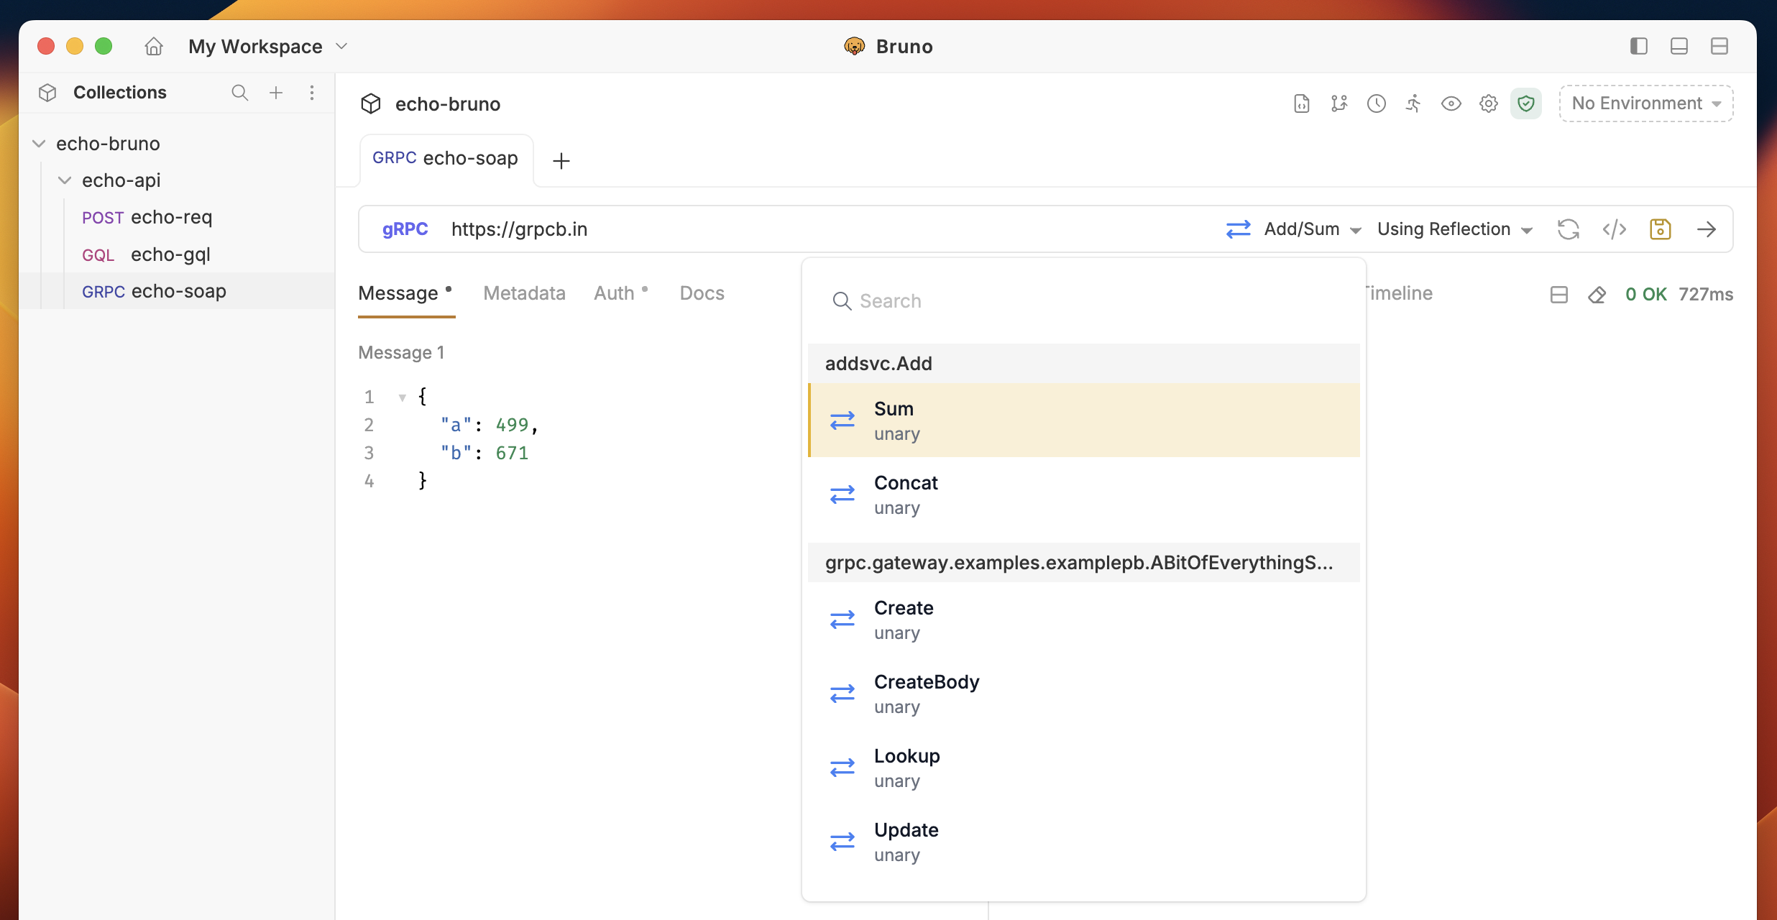Select the Concat unary method
Screen dimensions: 1777x920
(906, 494)
